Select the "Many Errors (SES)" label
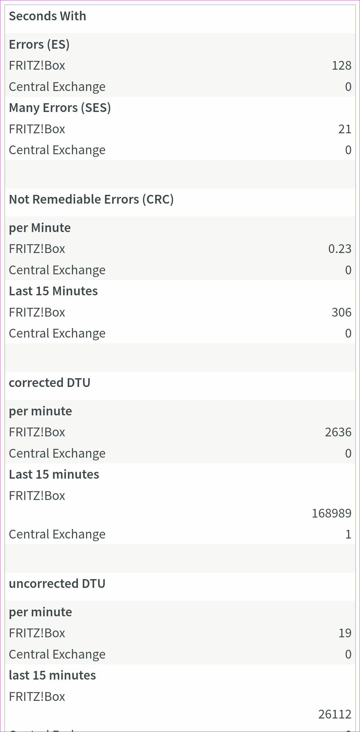The height and width of the screenshot is (732, 360). [x=60, y=108]
